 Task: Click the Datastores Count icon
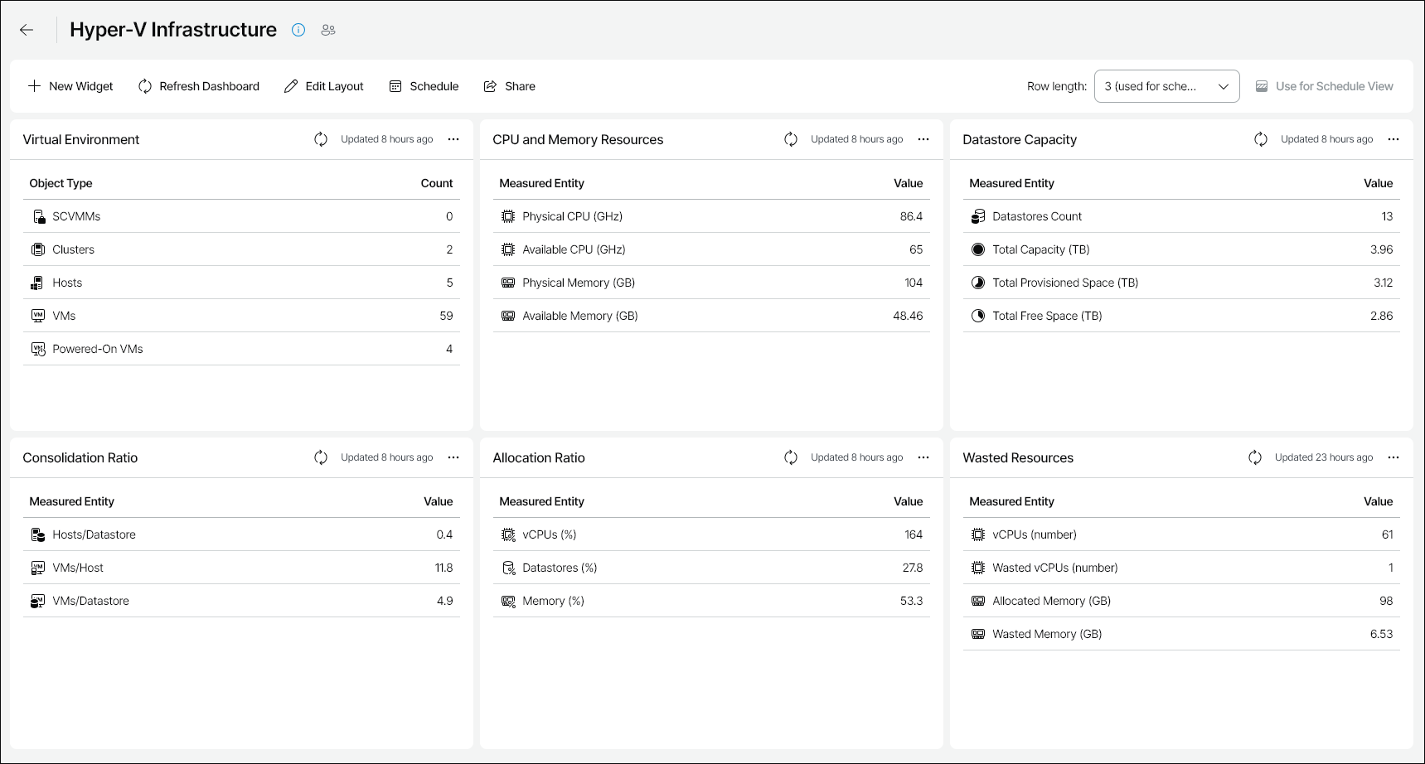[978, 216]
